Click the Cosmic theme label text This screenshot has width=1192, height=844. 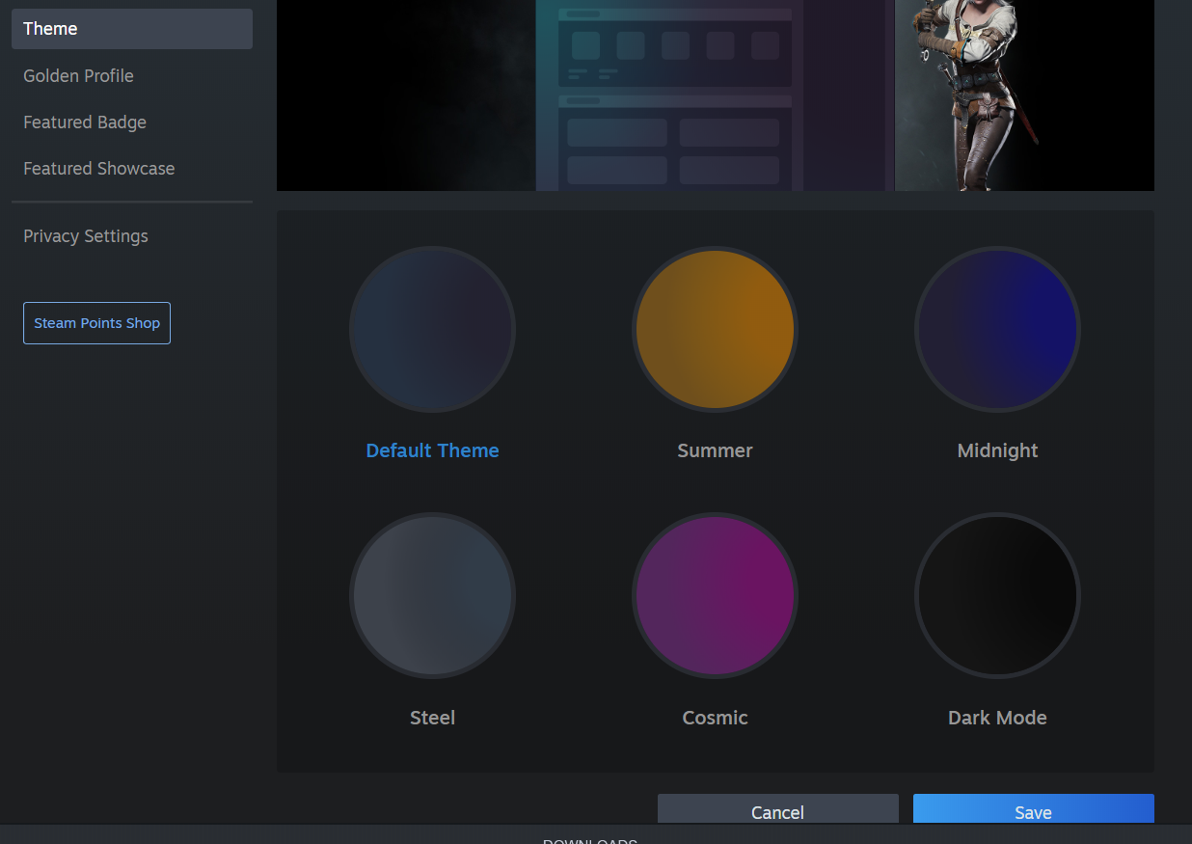[715, 718]
